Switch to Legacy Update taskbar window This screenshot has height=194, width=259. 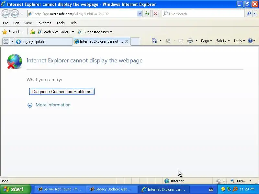(x=112, y=189)
